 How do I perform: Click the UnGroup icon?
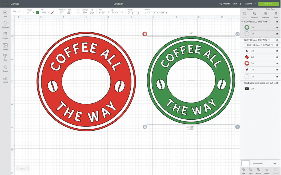(x=254, y=15)
